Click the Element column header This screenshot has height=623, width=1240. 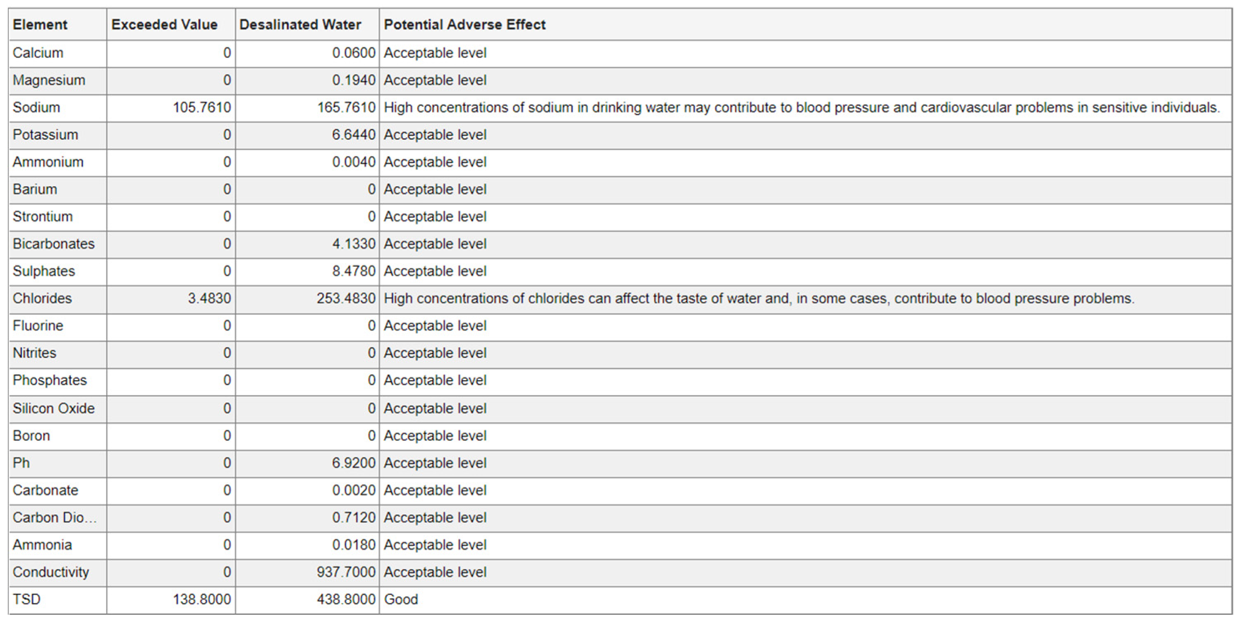[40, 24]
